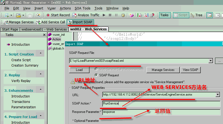Image resolution: width=223 pixels, height=124 pixels.
Task: Click the Find magnifier icon
Action: [38, 15]
